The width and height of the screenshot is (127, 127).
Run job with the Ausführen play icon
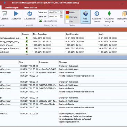coord(16,14)
